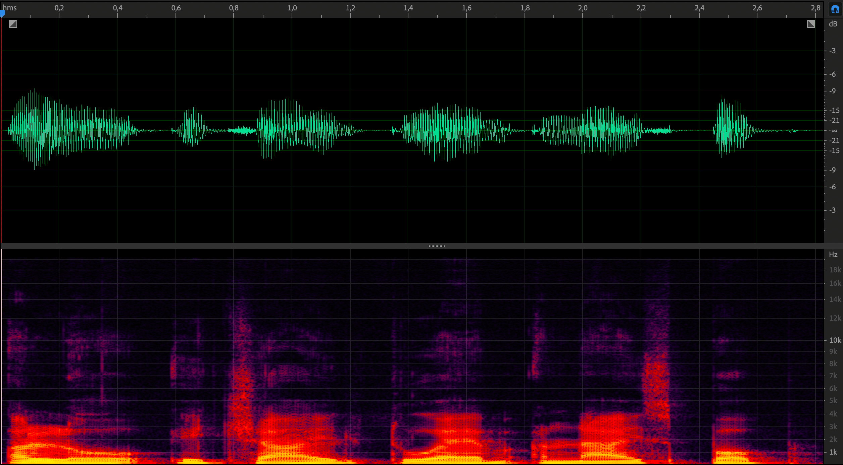This screenshot has width=843, height=465.
Task: Click the 1k value on the frequency scale
Action: pos(833,452)
